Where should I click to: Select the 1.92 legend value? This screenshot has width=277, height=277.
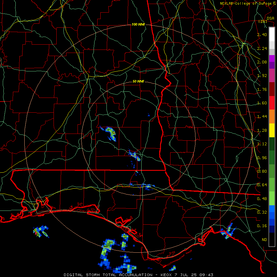(x=262, y=76)
